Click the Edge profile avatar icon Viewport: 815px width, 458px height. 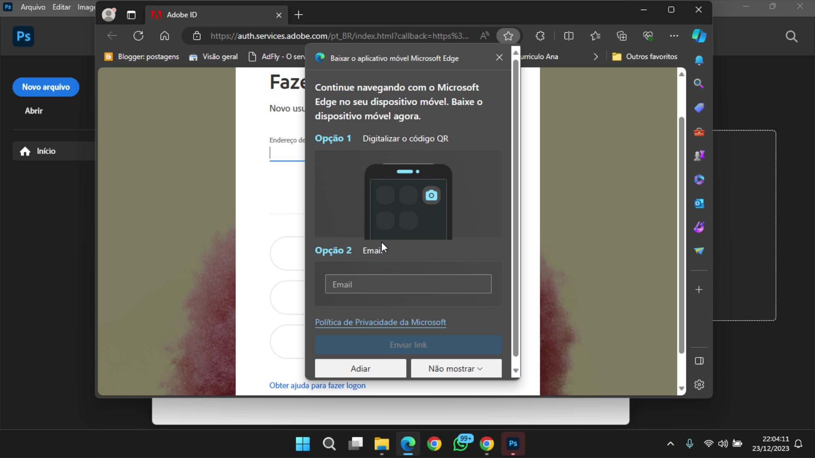pos(109,15)
